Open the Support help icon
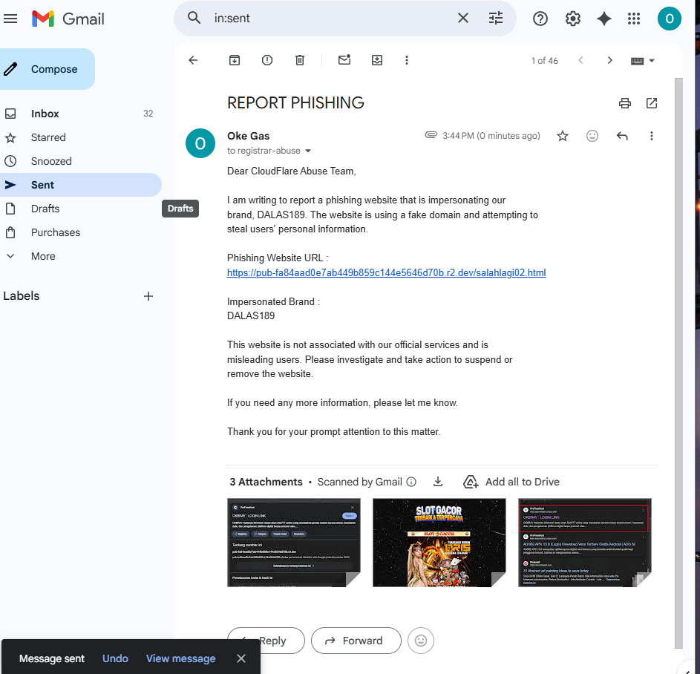Viewport: 700px width, 674px height. point(540,19)
